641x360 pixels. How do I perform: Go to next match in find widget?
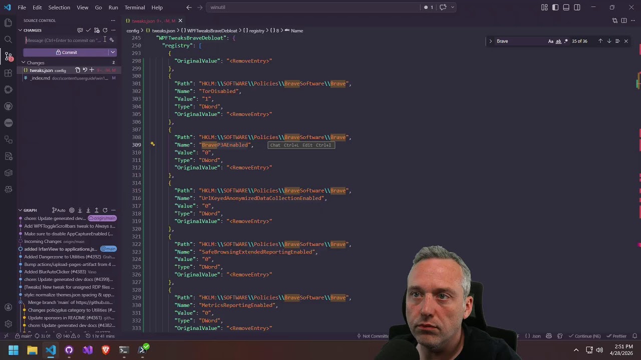(609, 41)
